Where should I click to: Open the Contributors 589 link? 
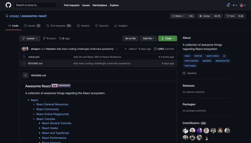(x=195, y=123)
